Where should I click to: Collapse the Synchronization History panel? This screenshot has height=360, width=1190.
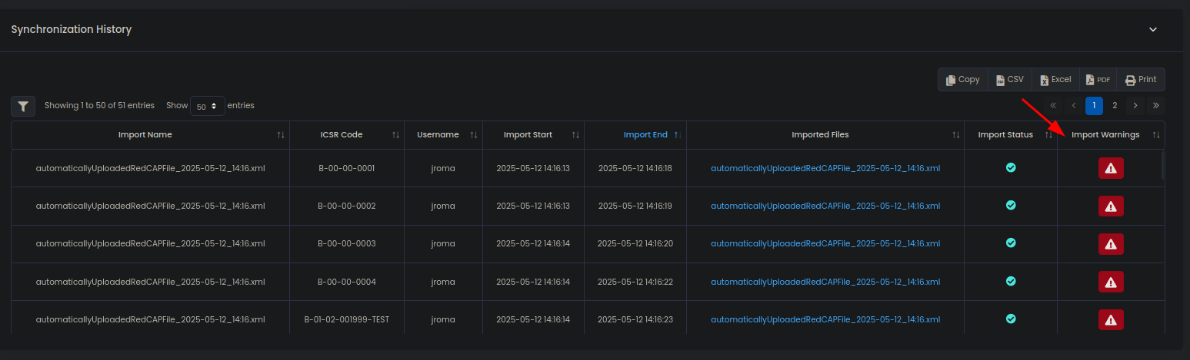[1152, 29]
